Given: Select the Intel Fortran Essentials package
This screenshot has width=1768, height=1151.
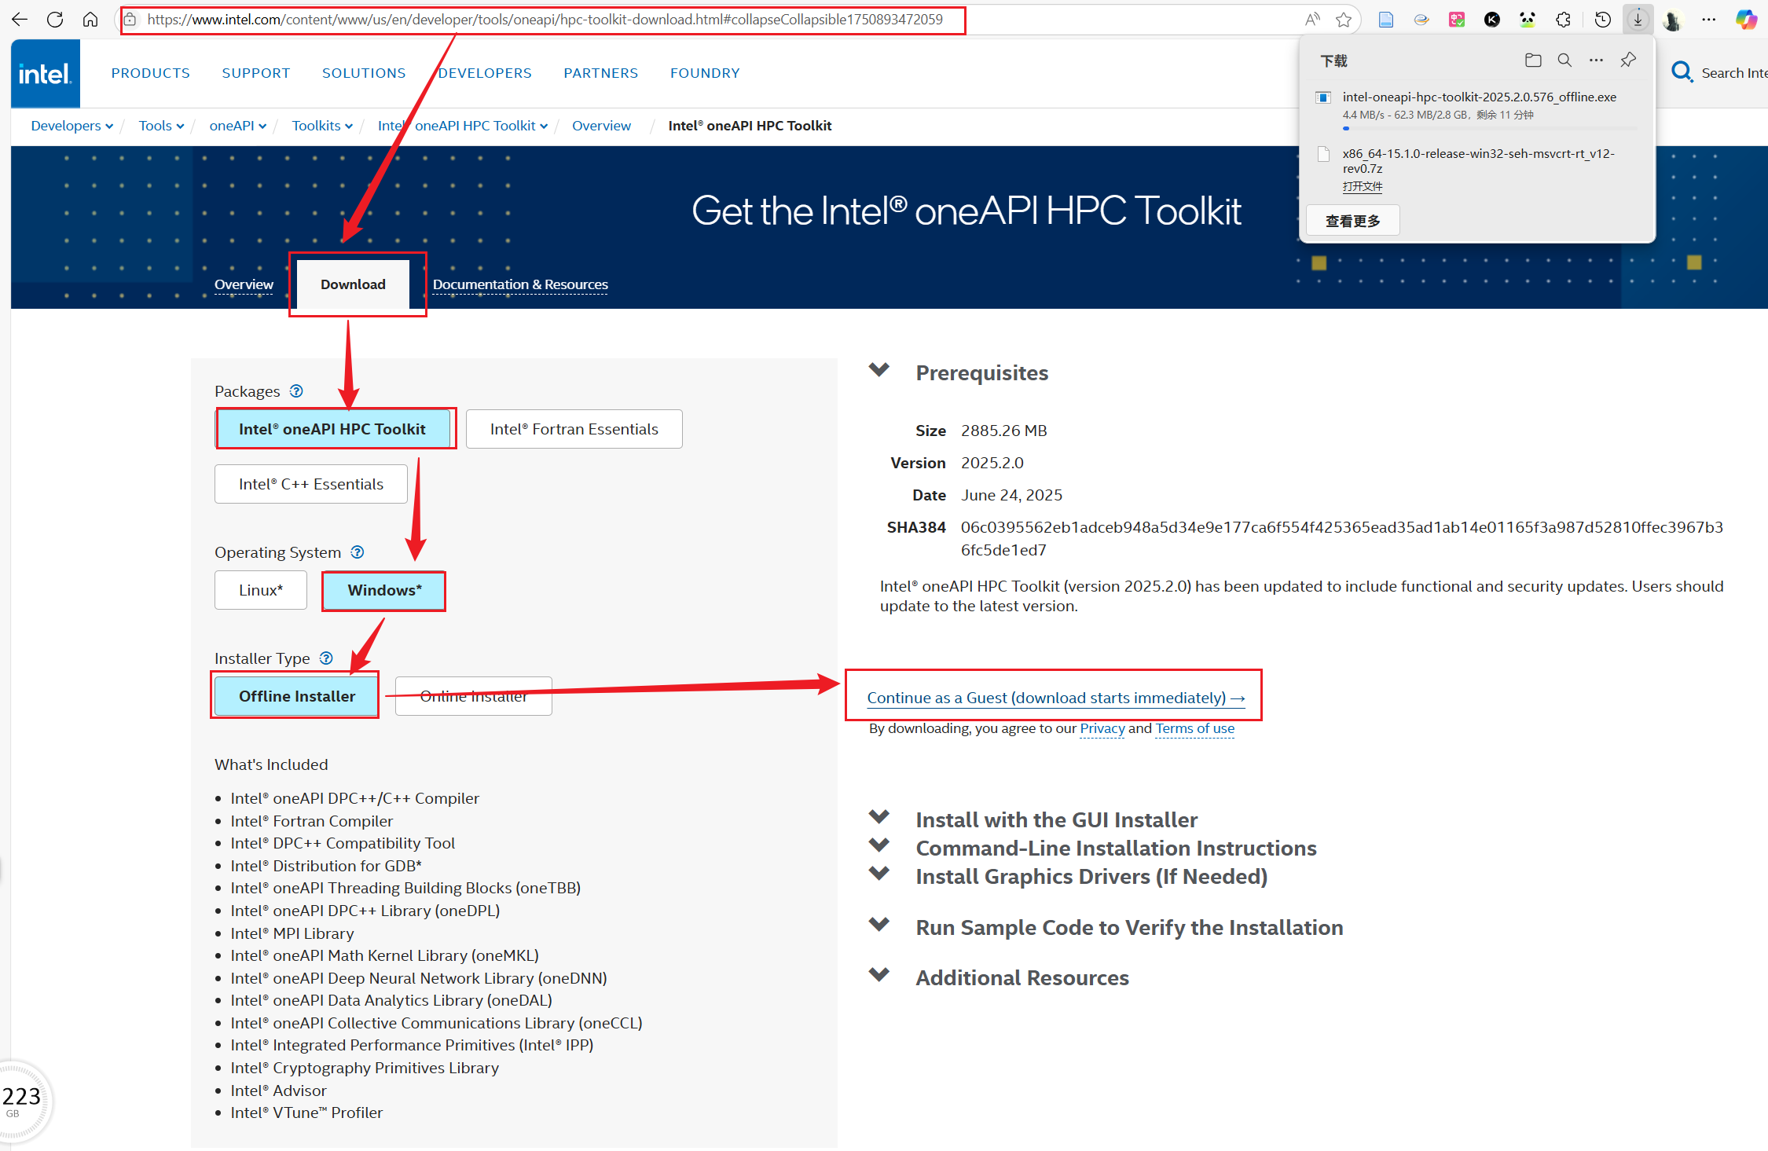Looking at the screenshot, I should coord(574,429).
